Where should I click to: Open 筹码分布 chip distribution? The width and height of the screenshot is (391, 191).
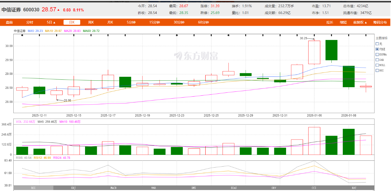tap(380, 22)
